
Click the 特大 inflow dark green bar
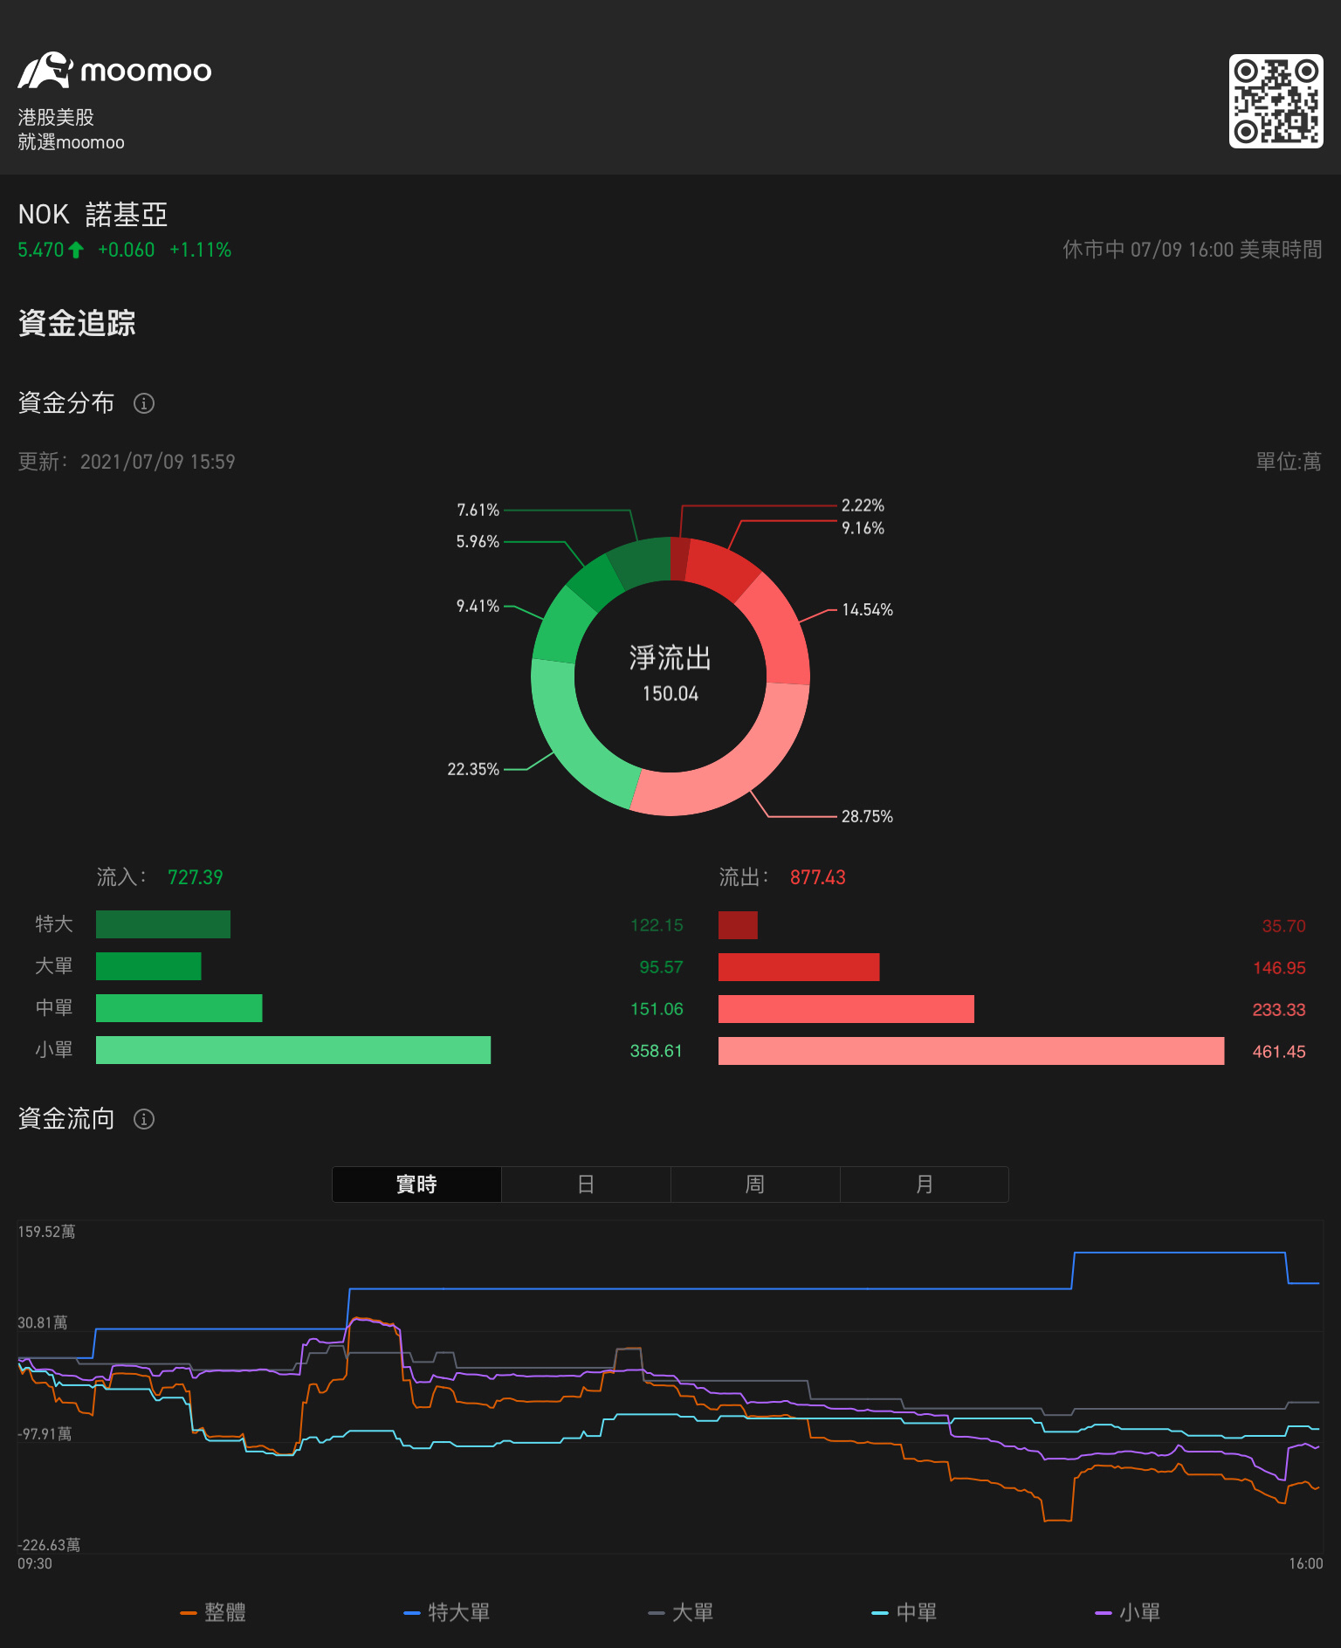pyautogui.click(x=163, y=924)
